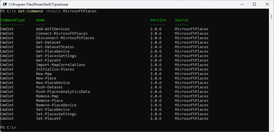This screenshot has width=274, height=132.
Task: Maximize the pwsh.exe window
Action: (x=254, y=4)
